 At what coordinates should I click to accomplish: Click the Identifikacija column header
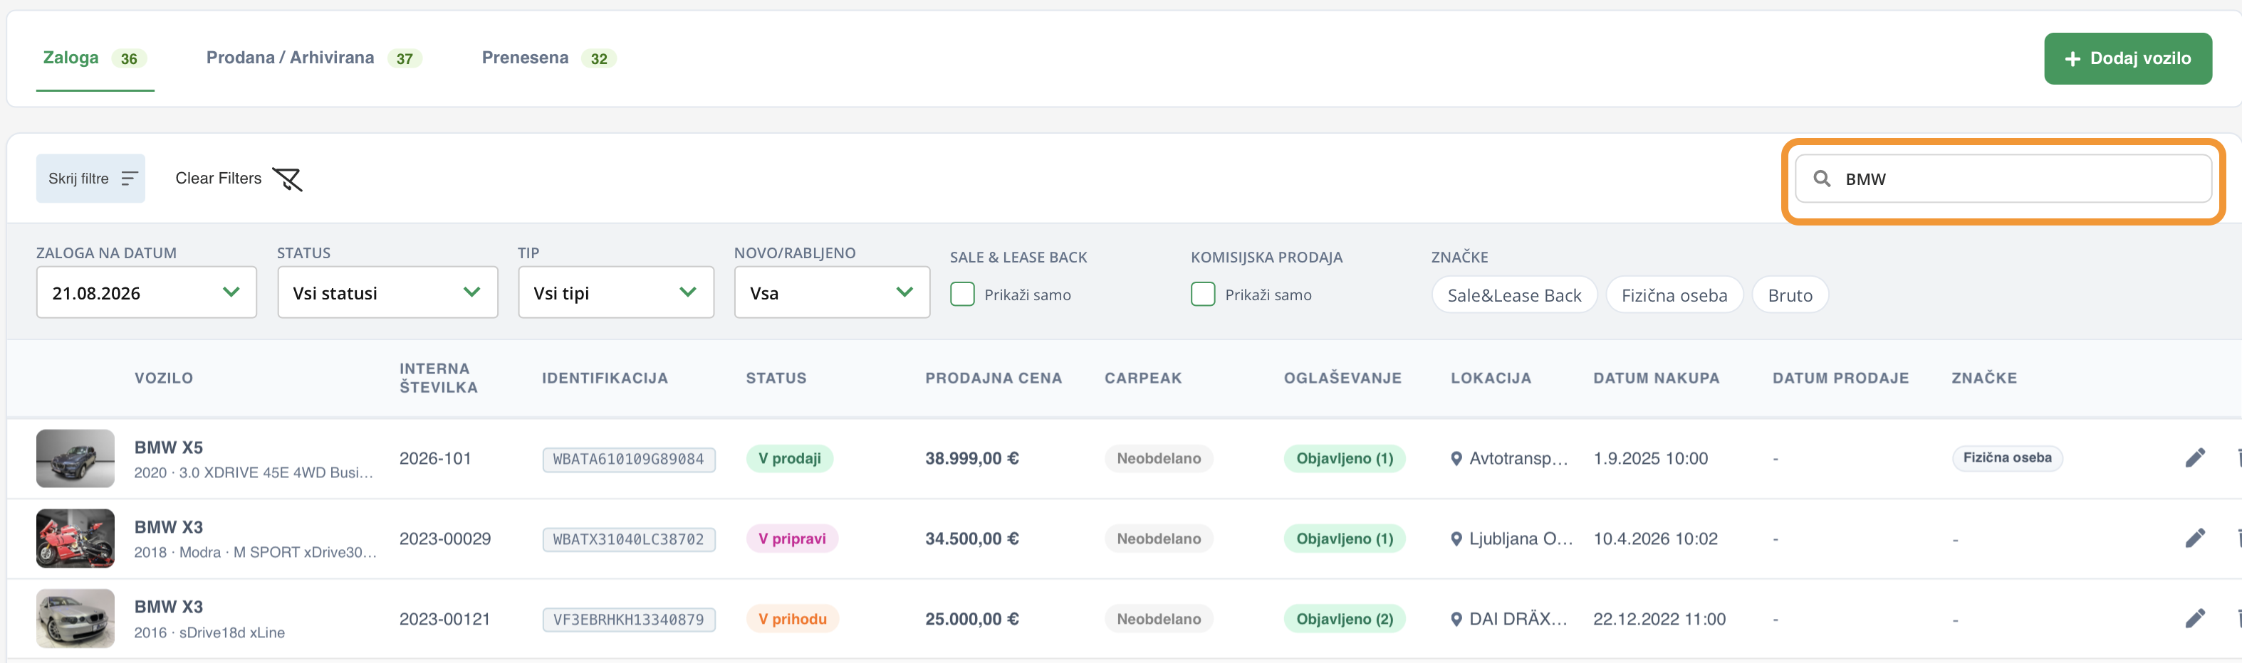[x=605, y=378]
